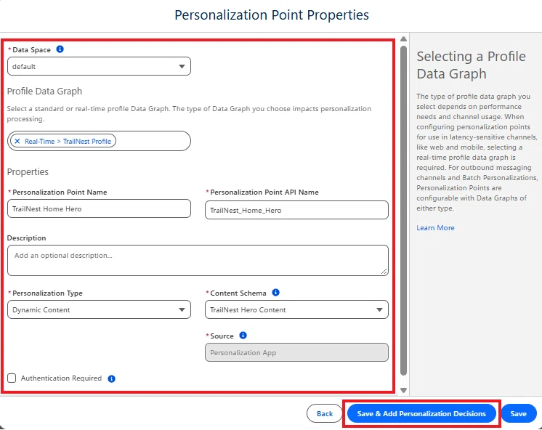Viewport: 542px width, 430px height.
Task: Click the Selecting a Profile Data Graph heading
Action: point(471,65)
